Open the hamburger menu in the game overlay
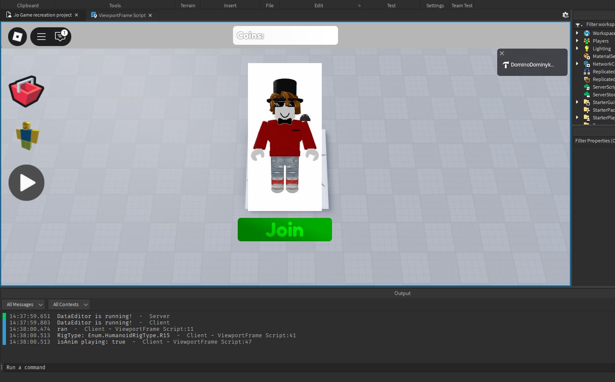Screen dimensions: 615x382 click(41, 37)
